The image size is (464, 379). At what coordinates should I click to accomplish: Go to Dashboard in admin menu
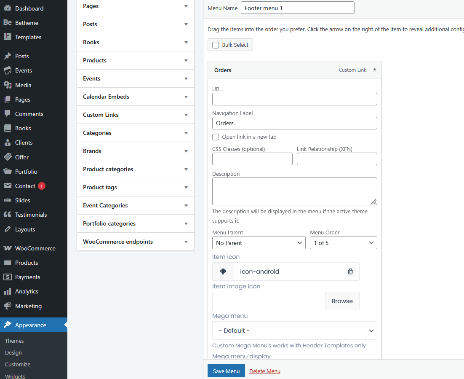coord(29,8)
